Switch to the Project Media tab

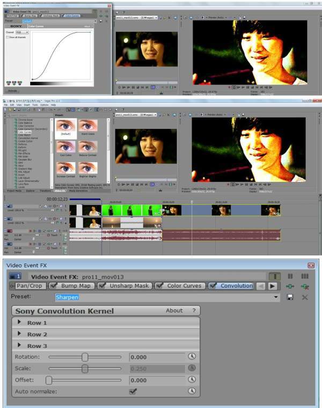click(x=14, y=191)
